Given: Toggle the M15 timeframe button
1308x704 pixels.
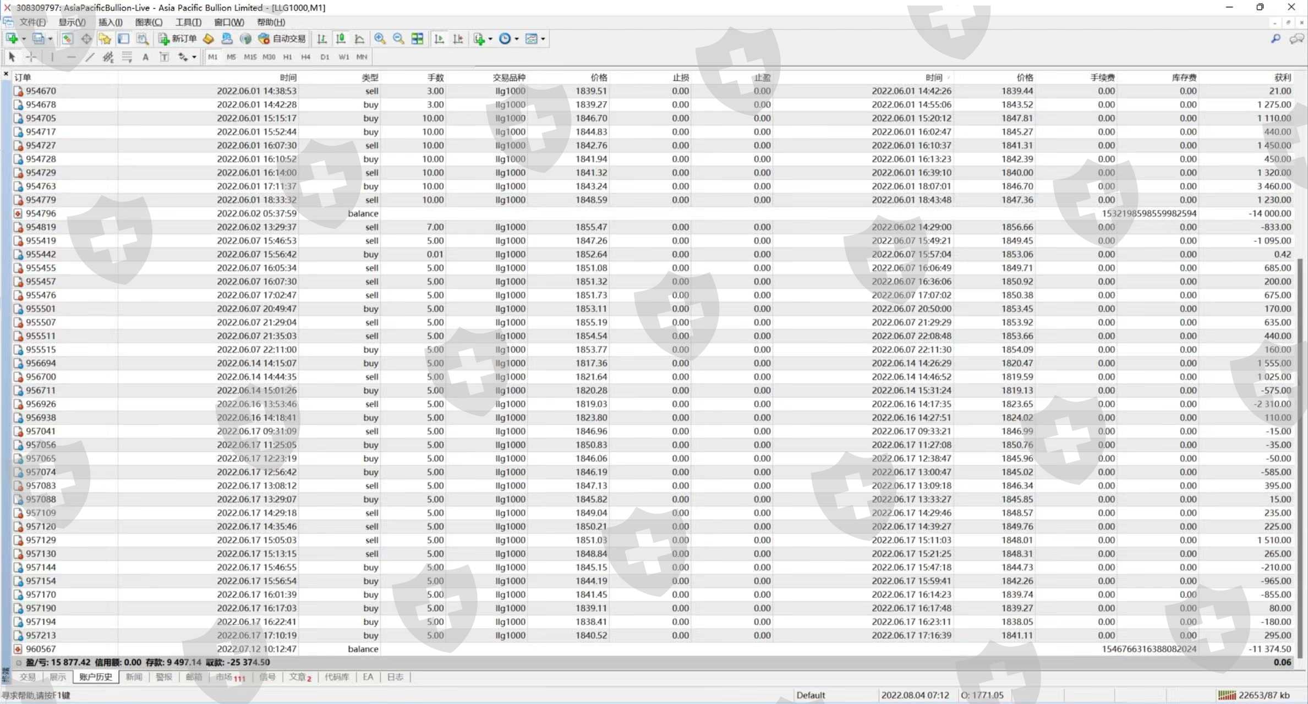Looking at the screenshot, I should (250, 57).
